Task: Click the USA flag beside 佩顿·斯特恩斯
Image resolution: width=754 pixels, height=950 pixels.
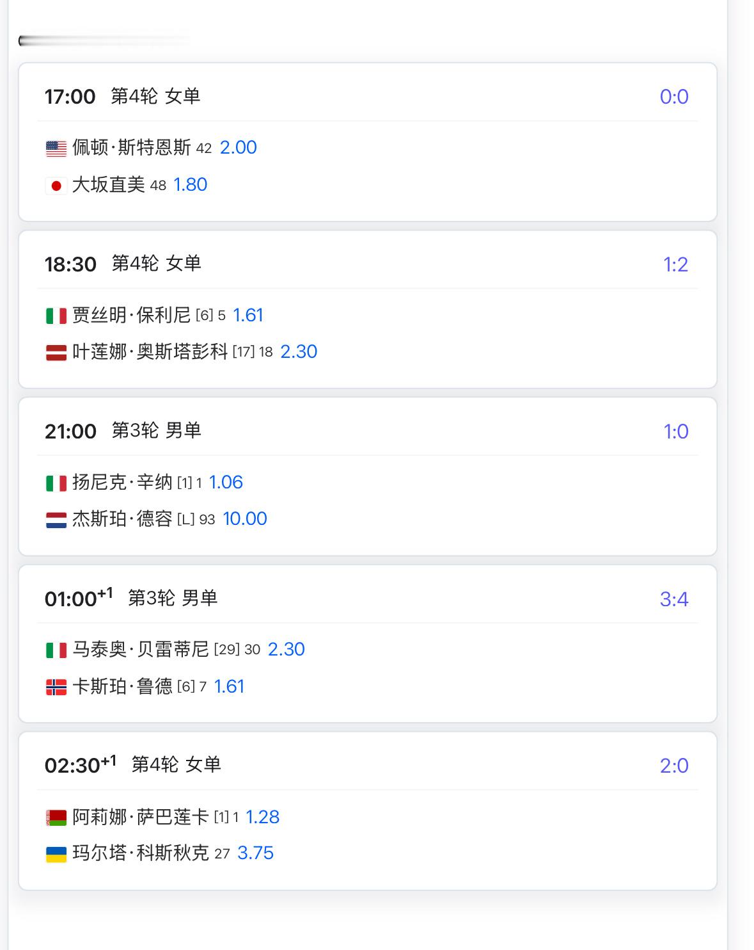Action: [56, 149]
